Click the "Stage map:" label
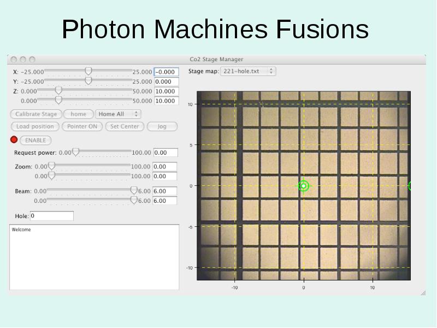437x328 pixels. (x=203, y=71)
